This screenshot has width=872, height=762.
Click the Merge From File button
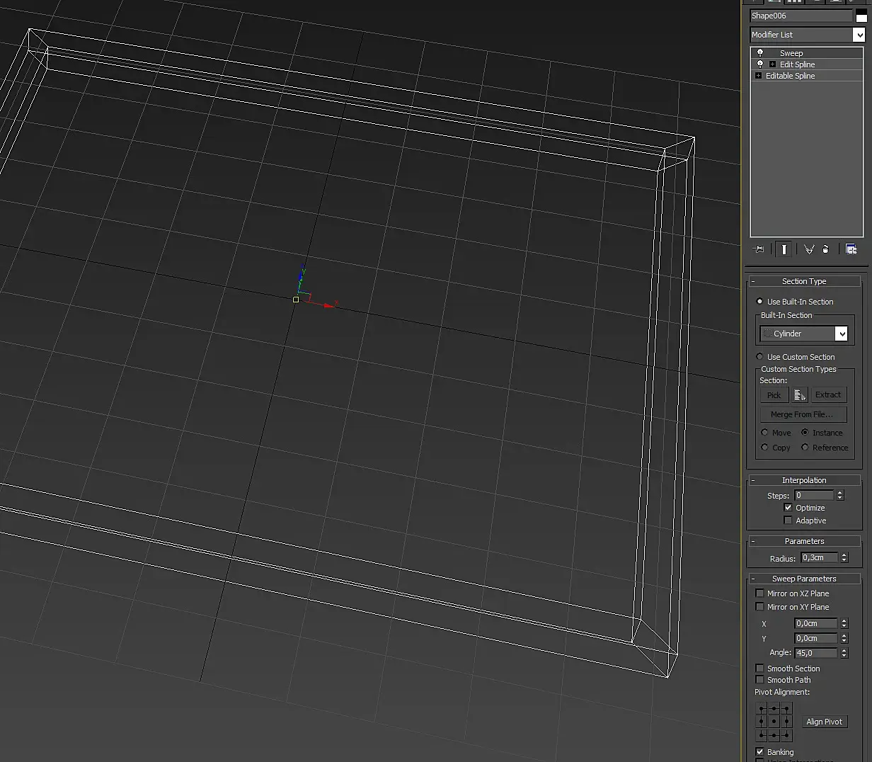803,414
